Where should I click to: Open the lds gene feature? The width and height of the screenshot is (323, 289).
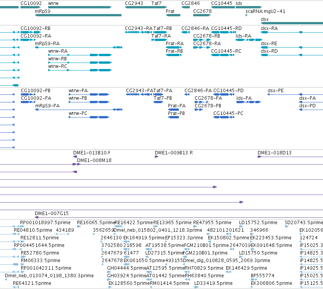pyautogui.click(x=249, y=7)
